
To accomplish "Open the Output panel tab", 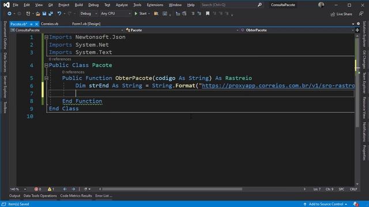I will (x=14, y=195).
